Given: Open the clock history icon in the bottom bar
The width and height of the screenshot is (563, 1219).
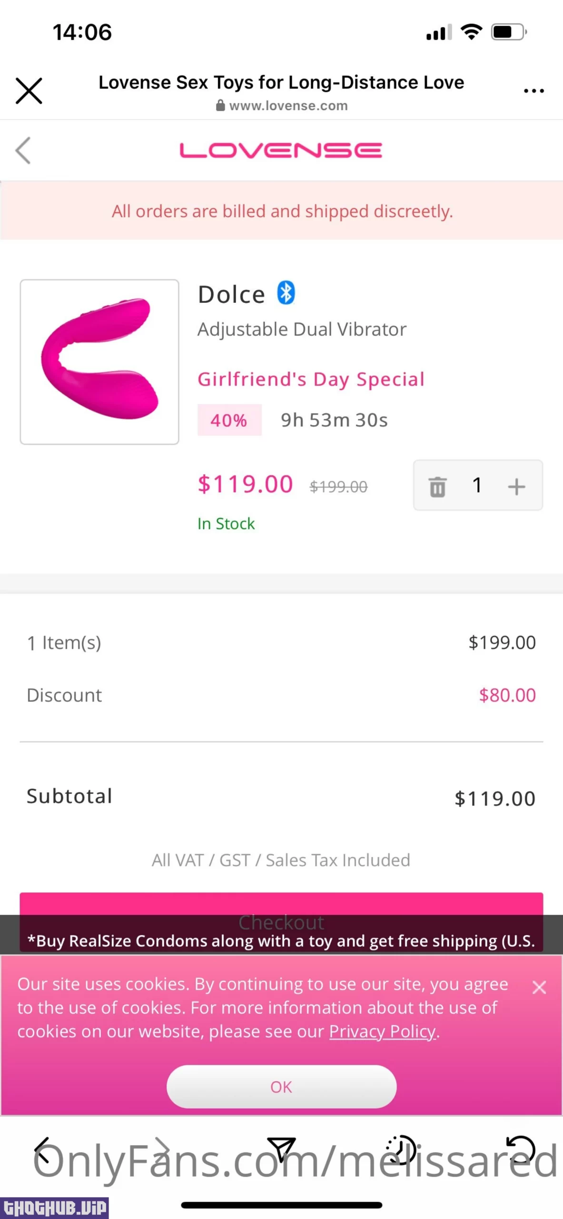Looking at the screenshot, I should coord(401,1149).
